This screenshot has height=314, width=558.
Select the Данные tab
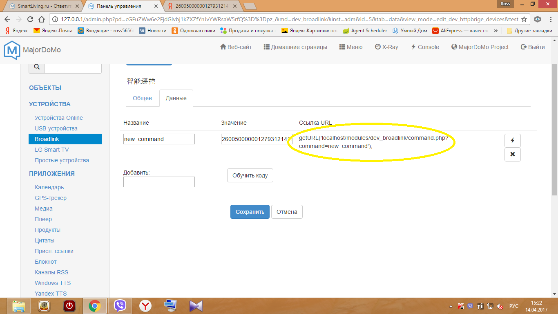coord(176,98)
